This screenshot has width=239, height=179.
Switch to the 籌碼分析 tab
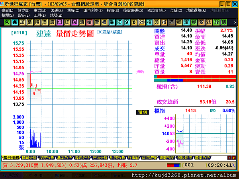[x=82, y=158]
